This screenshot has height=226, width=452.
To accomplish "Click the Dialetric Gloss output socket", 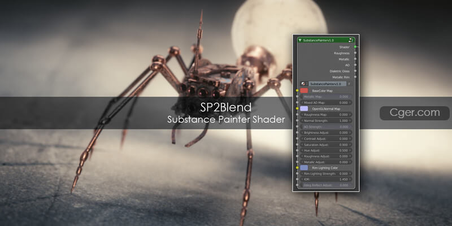I will (355, 71).
